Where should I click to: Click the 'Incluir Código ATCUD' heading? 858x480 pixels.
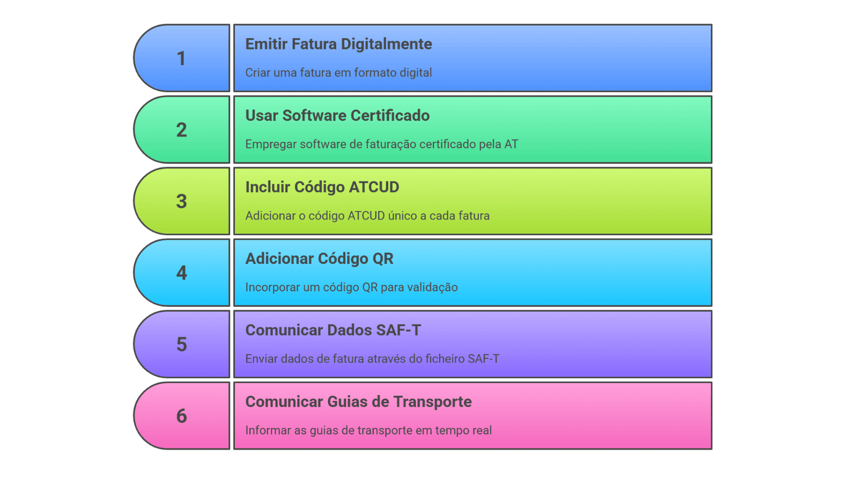322,187
